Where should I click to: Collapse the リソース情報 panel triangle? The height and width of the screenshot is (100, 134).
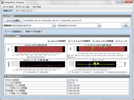(x=5, y=36)
